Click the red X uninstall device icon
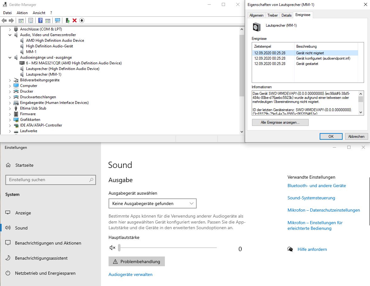Viewport: 370px width, 286px height. [x=75, y=20]
